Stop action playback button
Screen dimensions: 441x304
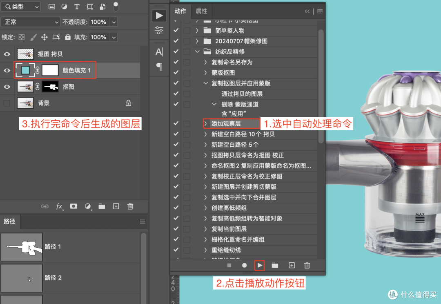(229, 265)
